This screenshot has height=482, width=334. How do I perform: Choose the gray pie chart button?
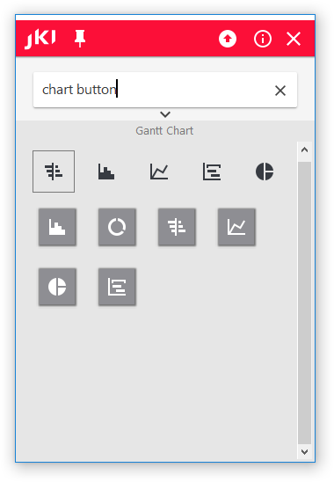pyautogui.click(x=57, y=287)
